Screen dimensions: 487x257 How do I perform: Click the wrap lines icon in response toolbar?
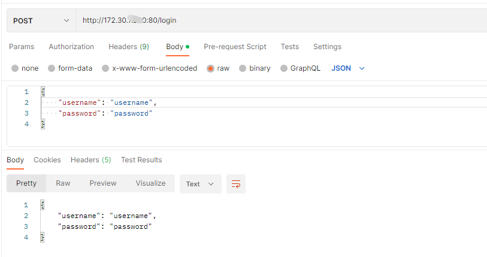tap(236, 184)
